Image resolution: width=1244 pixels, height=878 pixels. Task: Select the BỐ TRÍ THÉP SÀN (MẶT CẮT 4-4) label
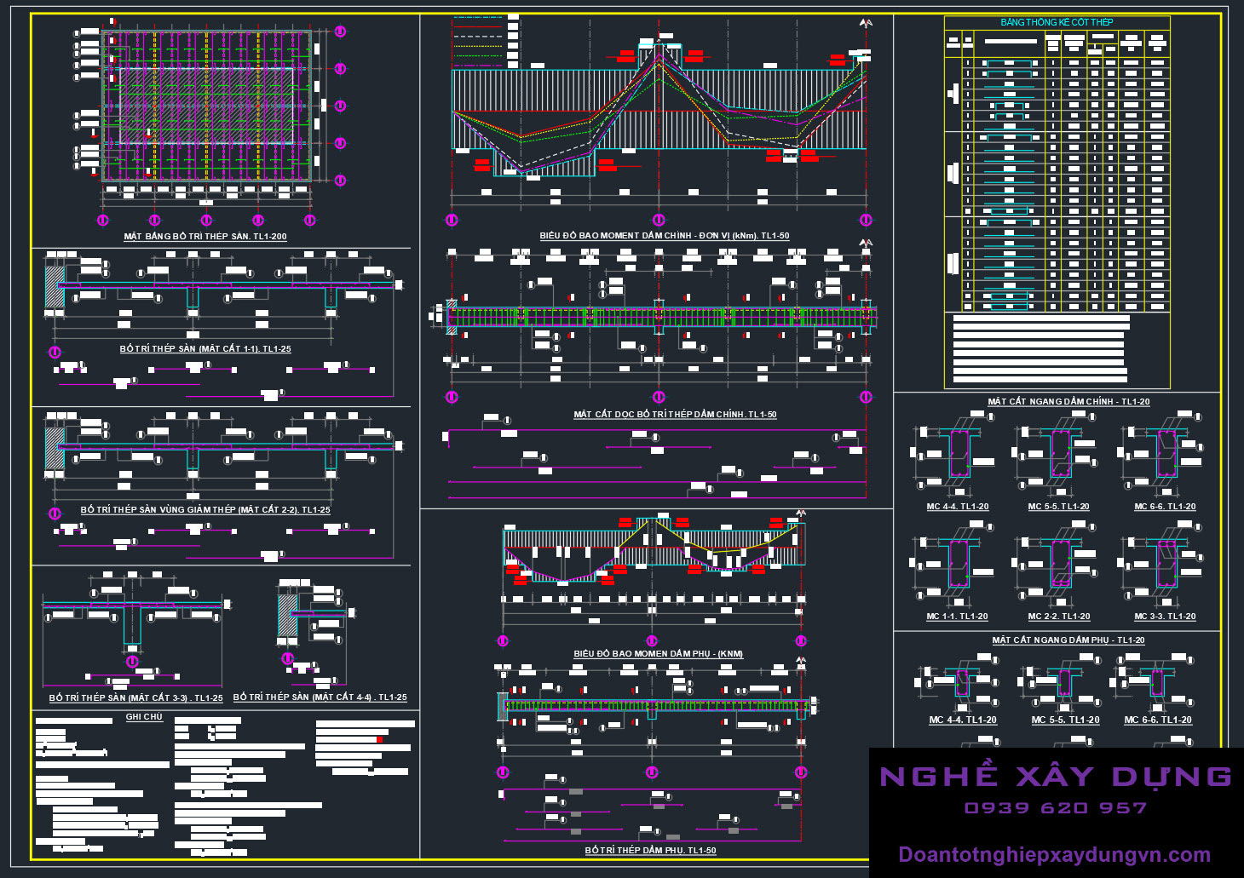point(320,697)
